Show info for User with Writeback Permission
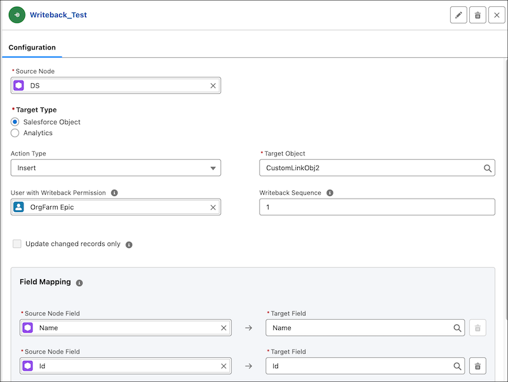The width and height of the screenshot is (508, 382). pos(114,193)
